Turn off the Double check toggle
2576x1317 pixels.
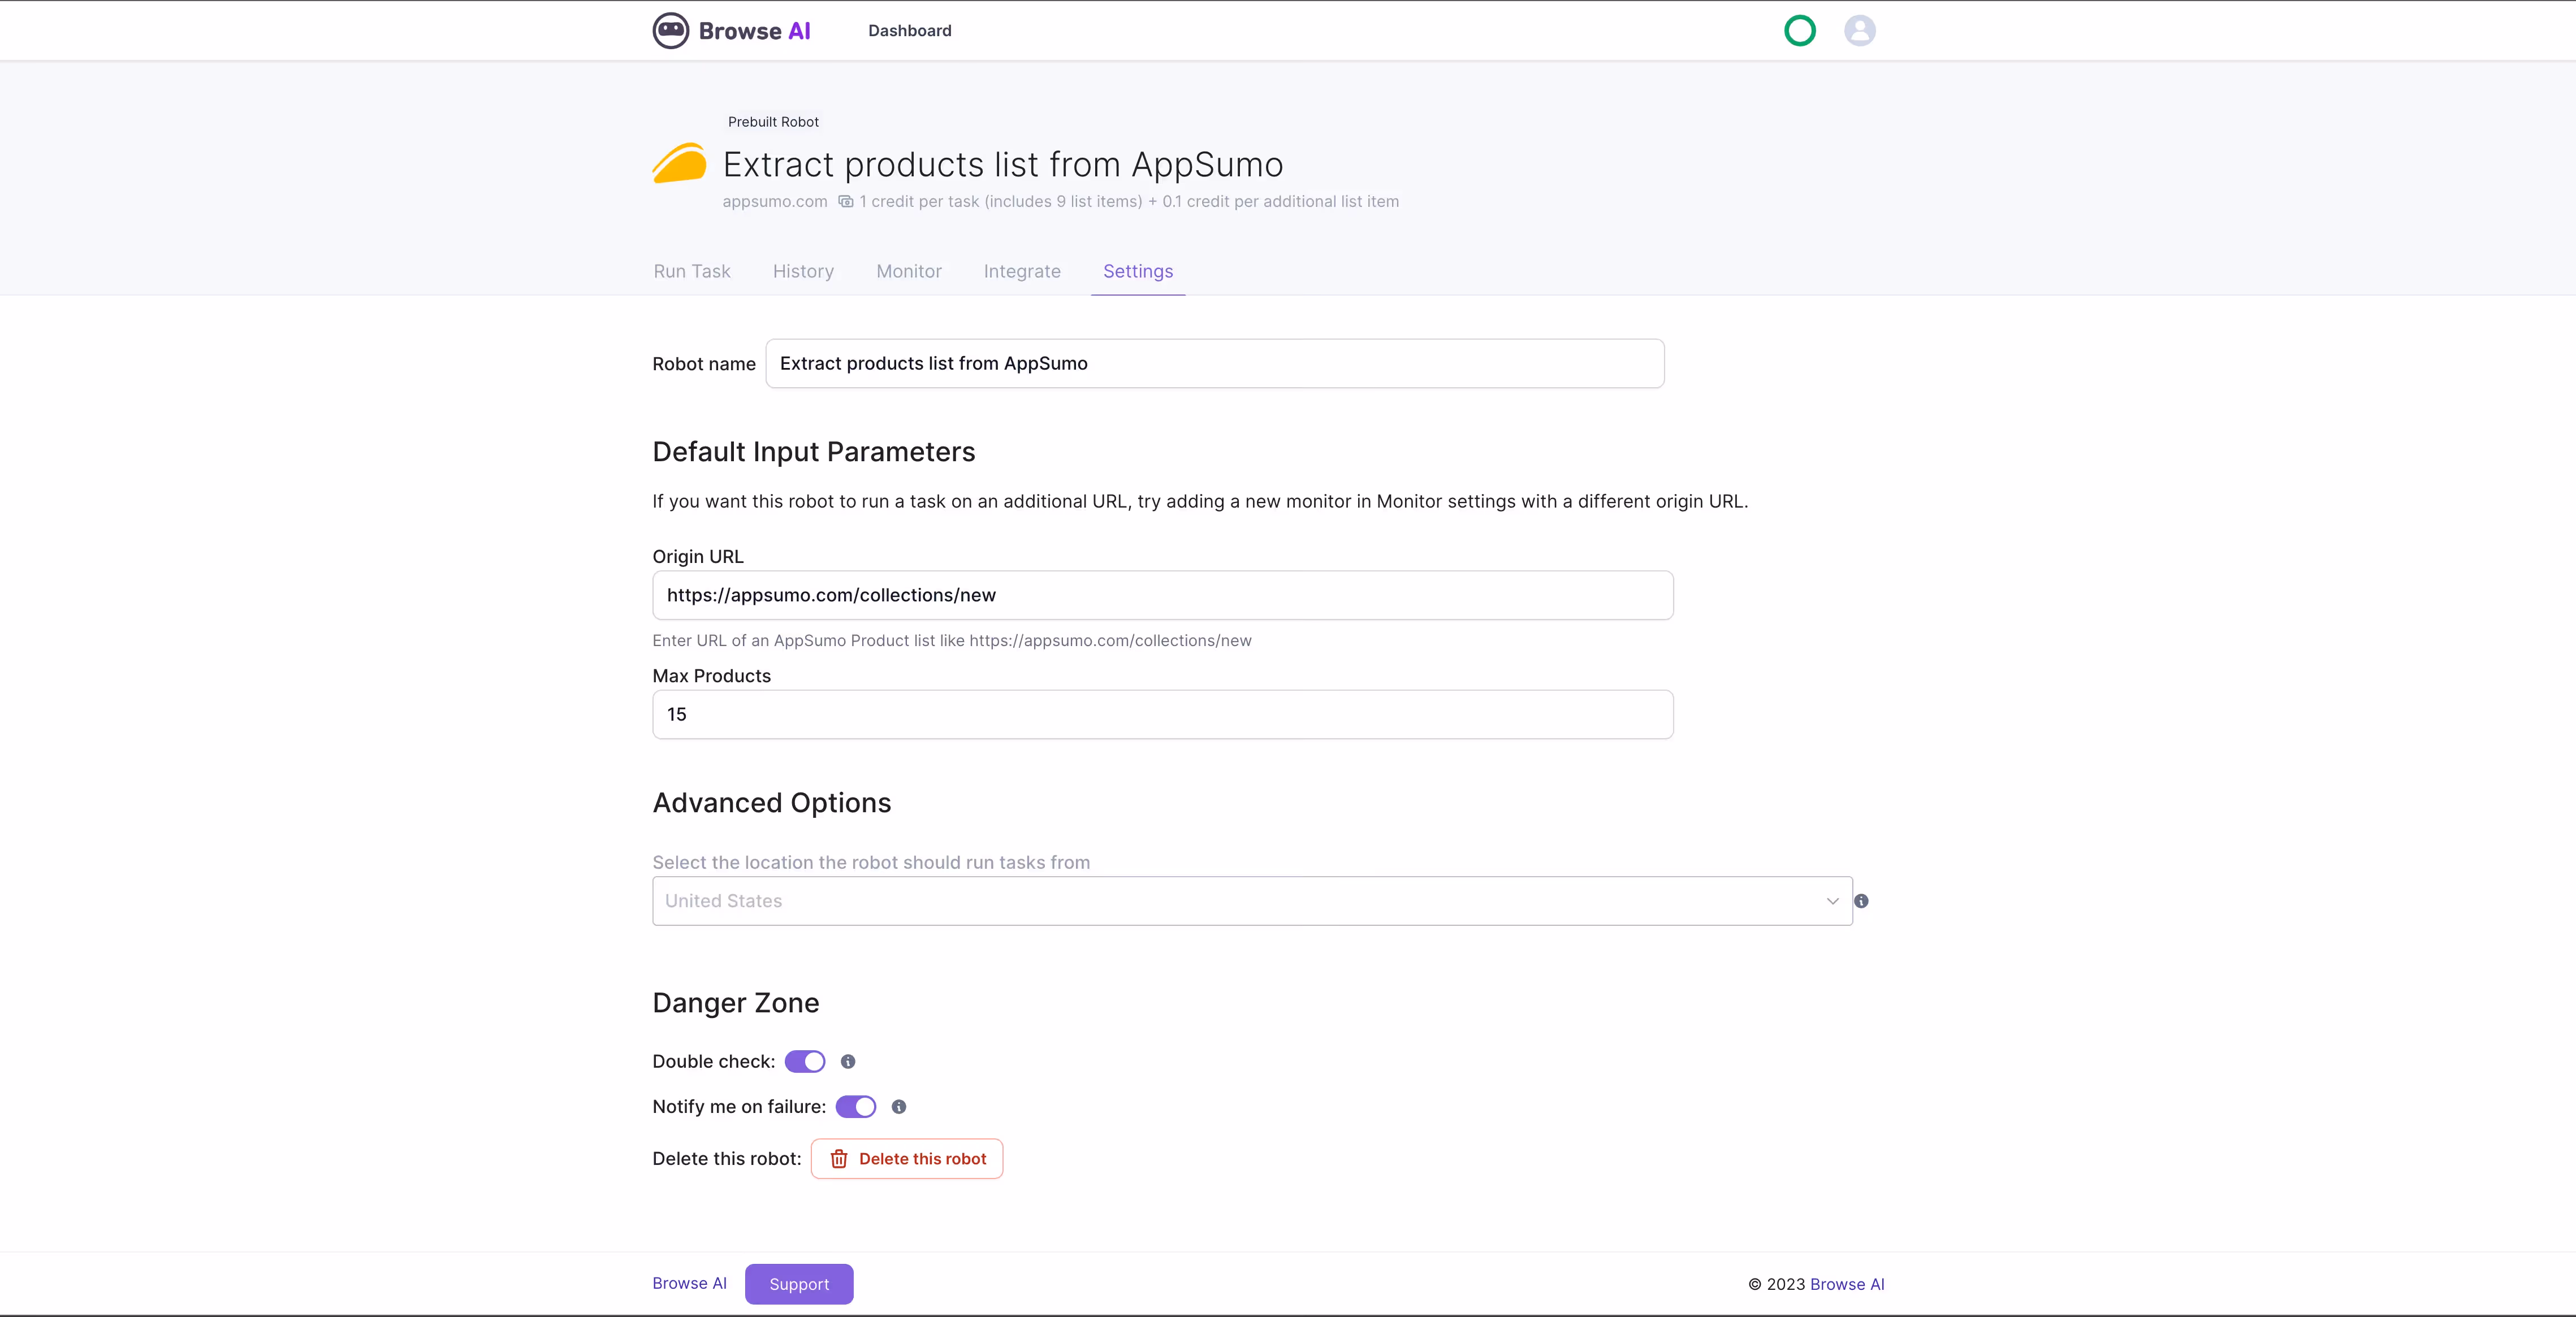[805, 1061]
